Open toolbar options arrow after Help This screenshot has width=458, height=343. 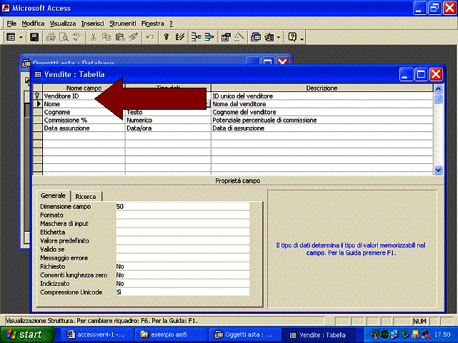(x=302, y=38)
